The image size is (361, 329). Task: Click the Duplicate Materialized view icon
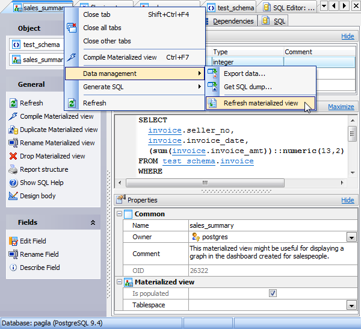point(14,130)
